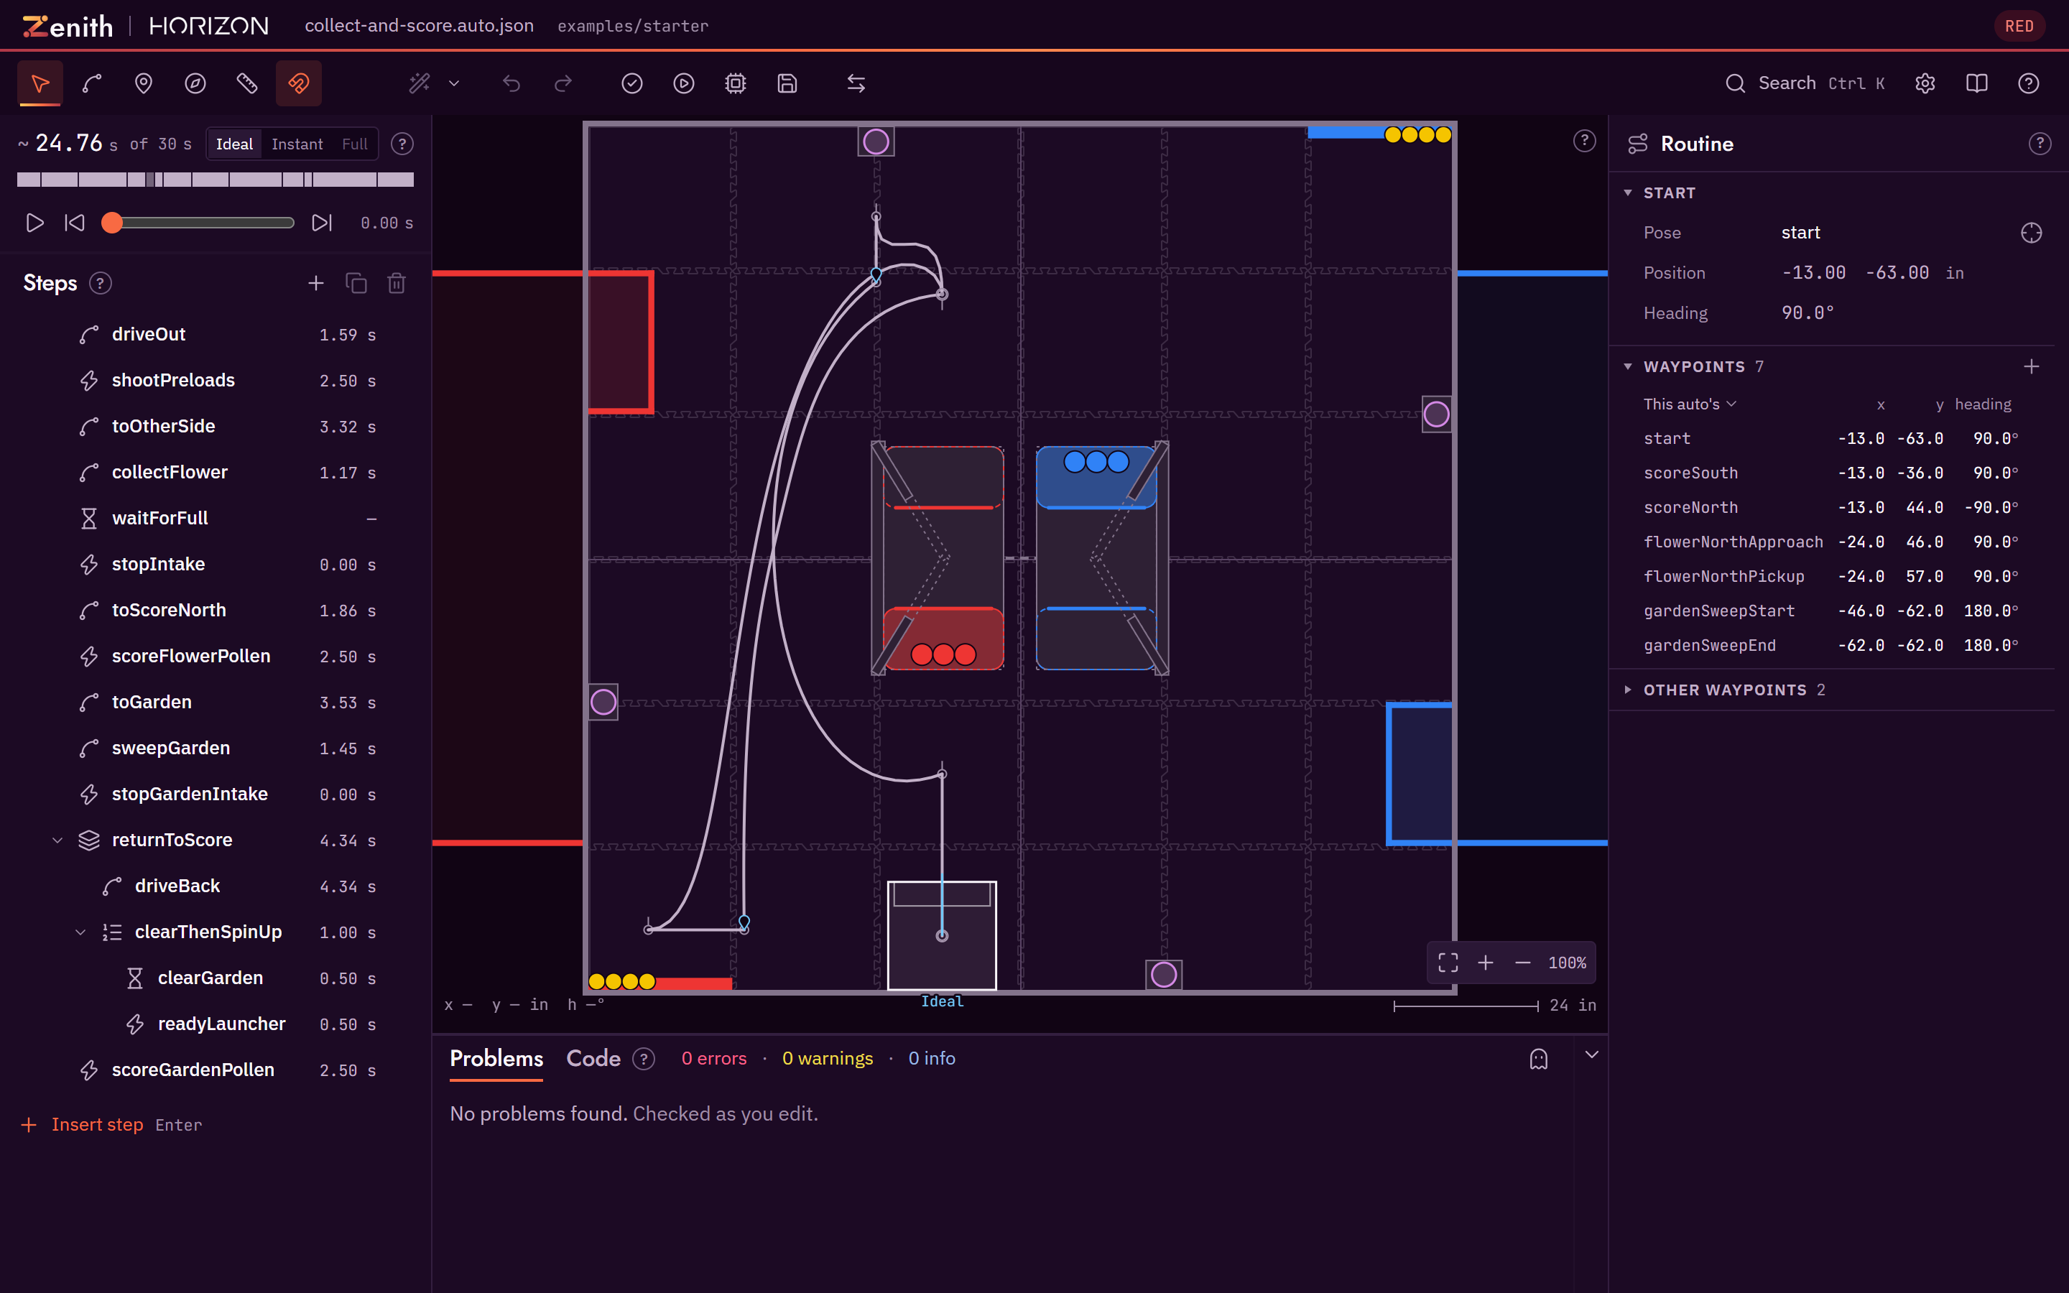Skip to timeline start
This screenshot has height=1293, width=2069.
75,223
